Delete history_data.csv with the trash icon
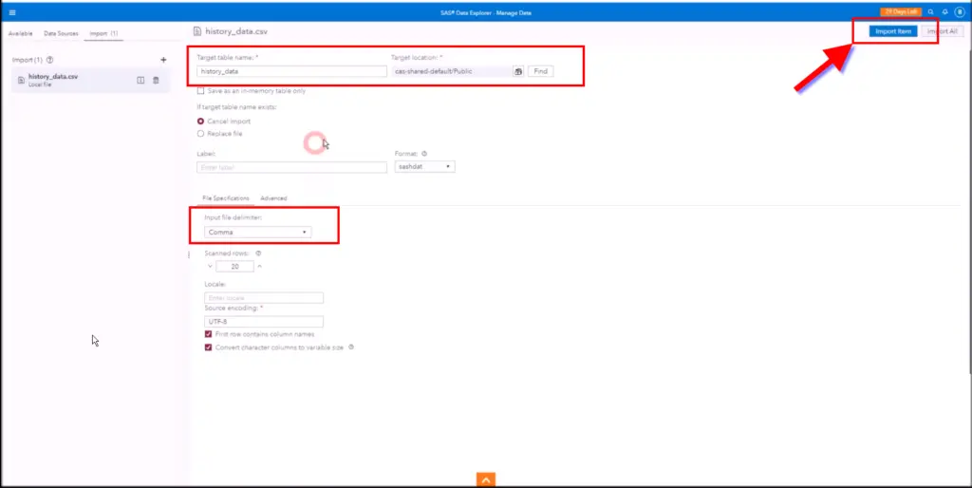 pyautogui.click(x=157, y=80)
